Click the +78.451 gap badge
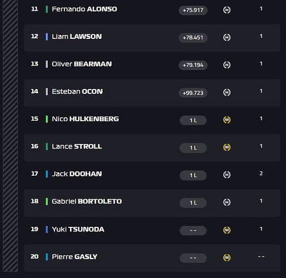Screen dimensions: 286x278 click(x=193, y=38)
